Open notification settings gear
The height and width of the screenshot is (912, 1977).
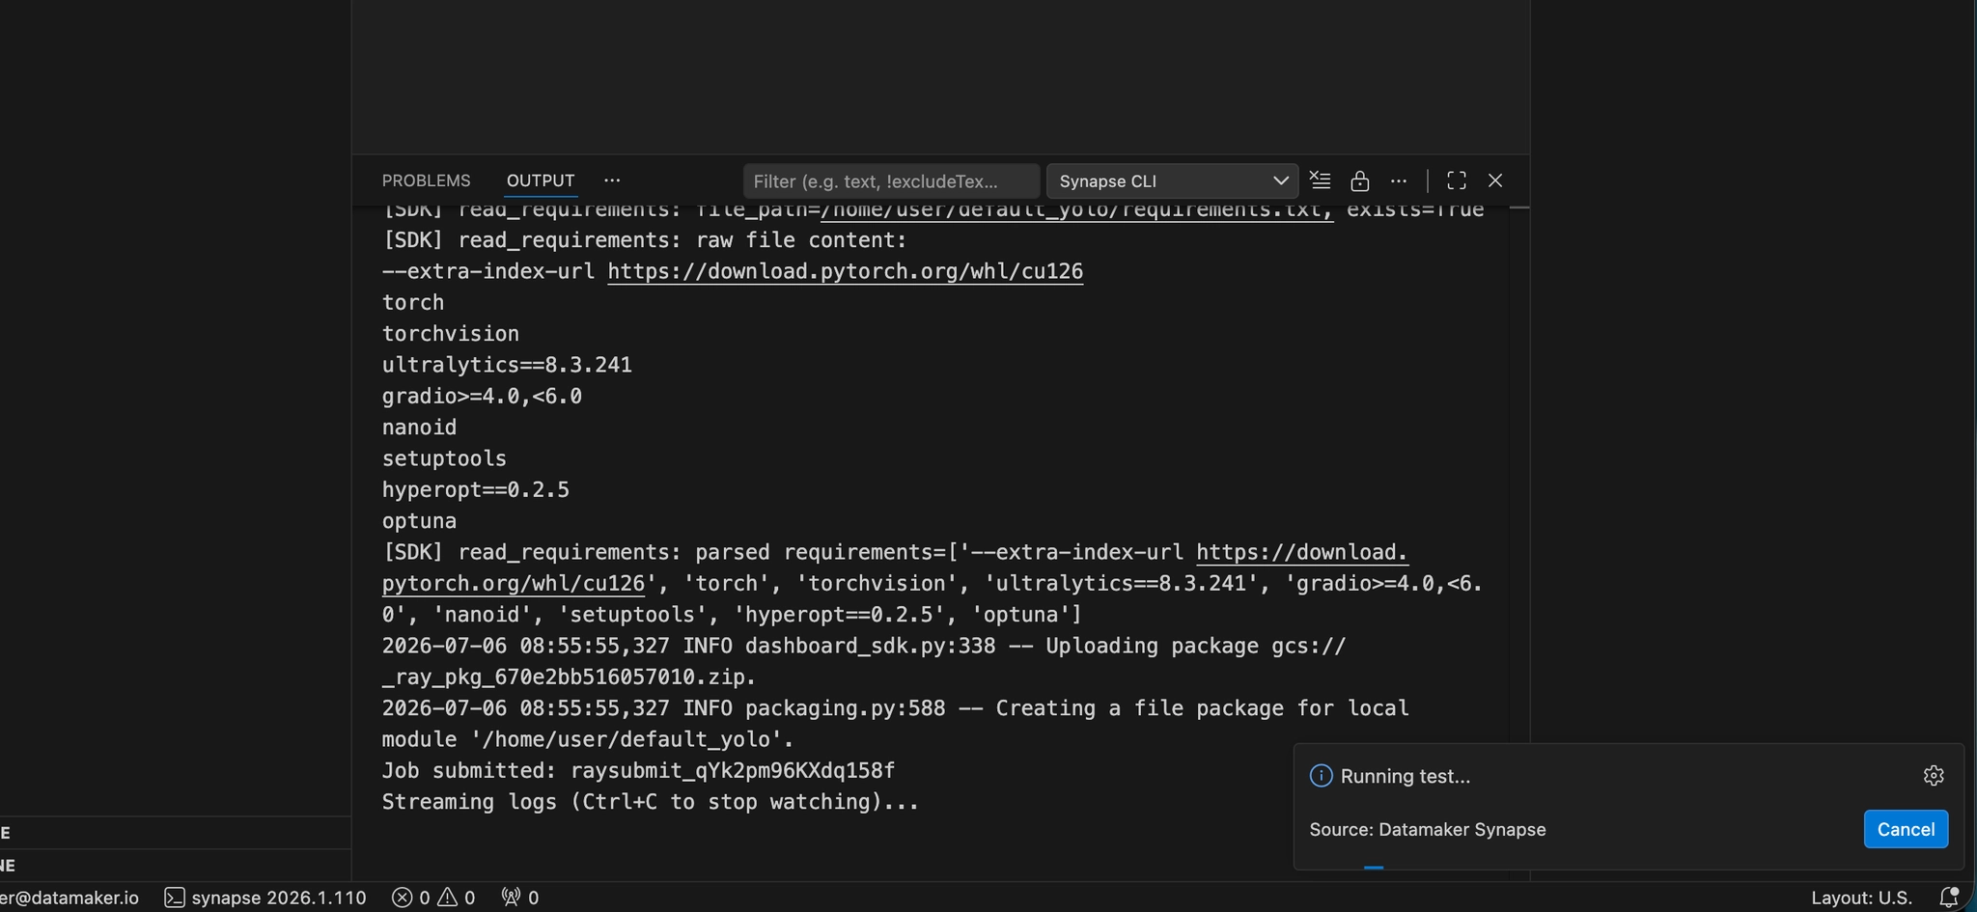[x=1934, y=775]
